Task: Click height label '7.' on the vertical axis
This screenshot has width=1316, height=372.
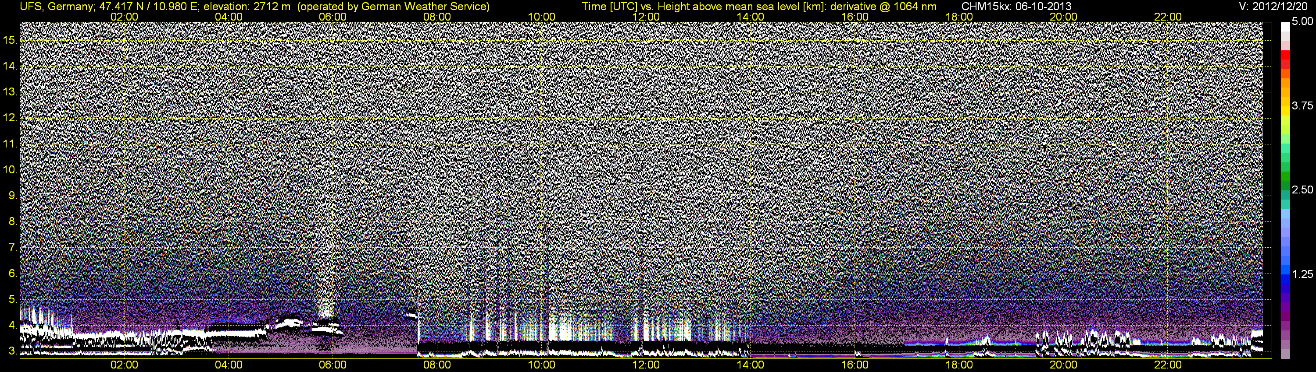Action: [13, 248]
